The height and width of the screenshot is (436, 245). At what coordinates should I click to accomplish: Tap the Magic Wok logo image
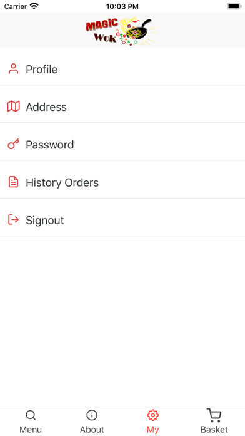pyautogui.click(x=121, y=31)
